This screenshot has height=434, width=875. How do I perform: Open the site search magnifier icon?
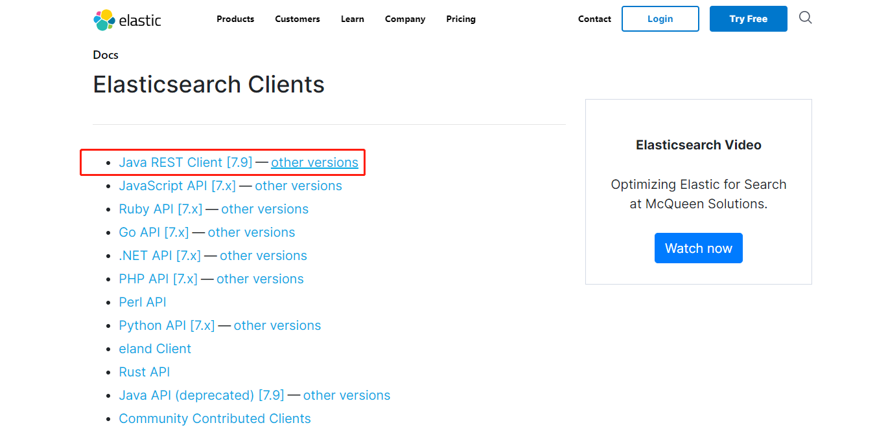pos(805,18)
